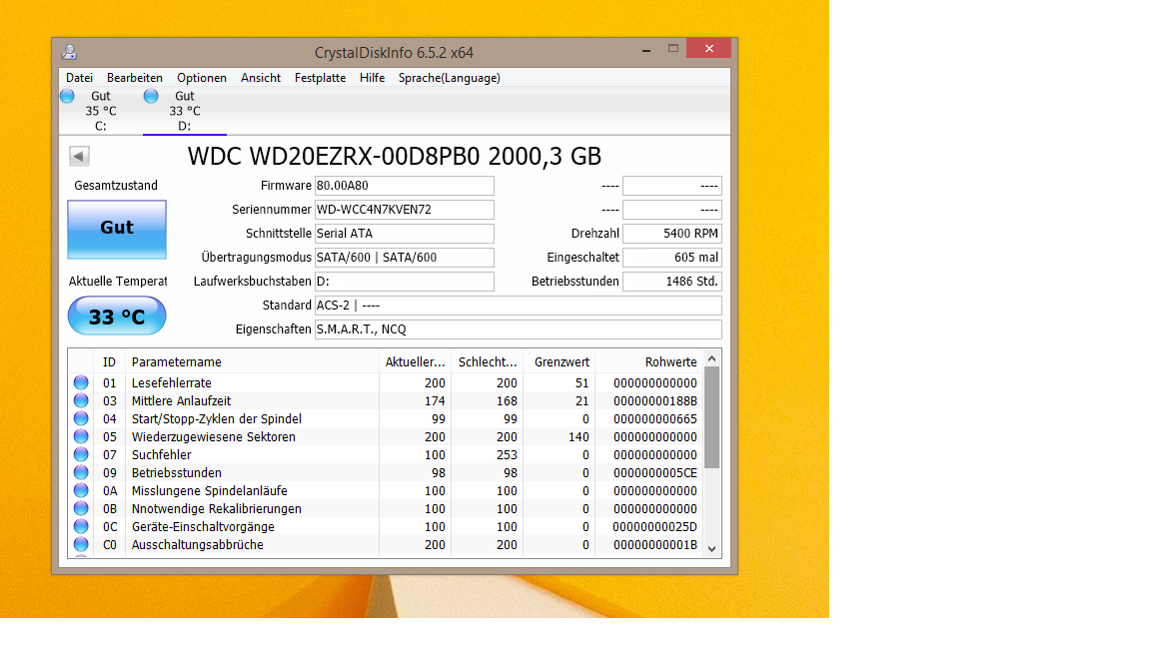
Task: Click the status icon for Suchfehler row
Action: 81,454
